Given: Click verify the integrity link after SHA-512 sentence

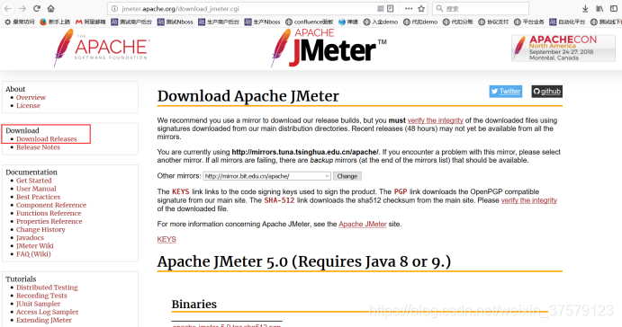Looking at the screenshot, I should pyautogui.click(x=528, y=200).
